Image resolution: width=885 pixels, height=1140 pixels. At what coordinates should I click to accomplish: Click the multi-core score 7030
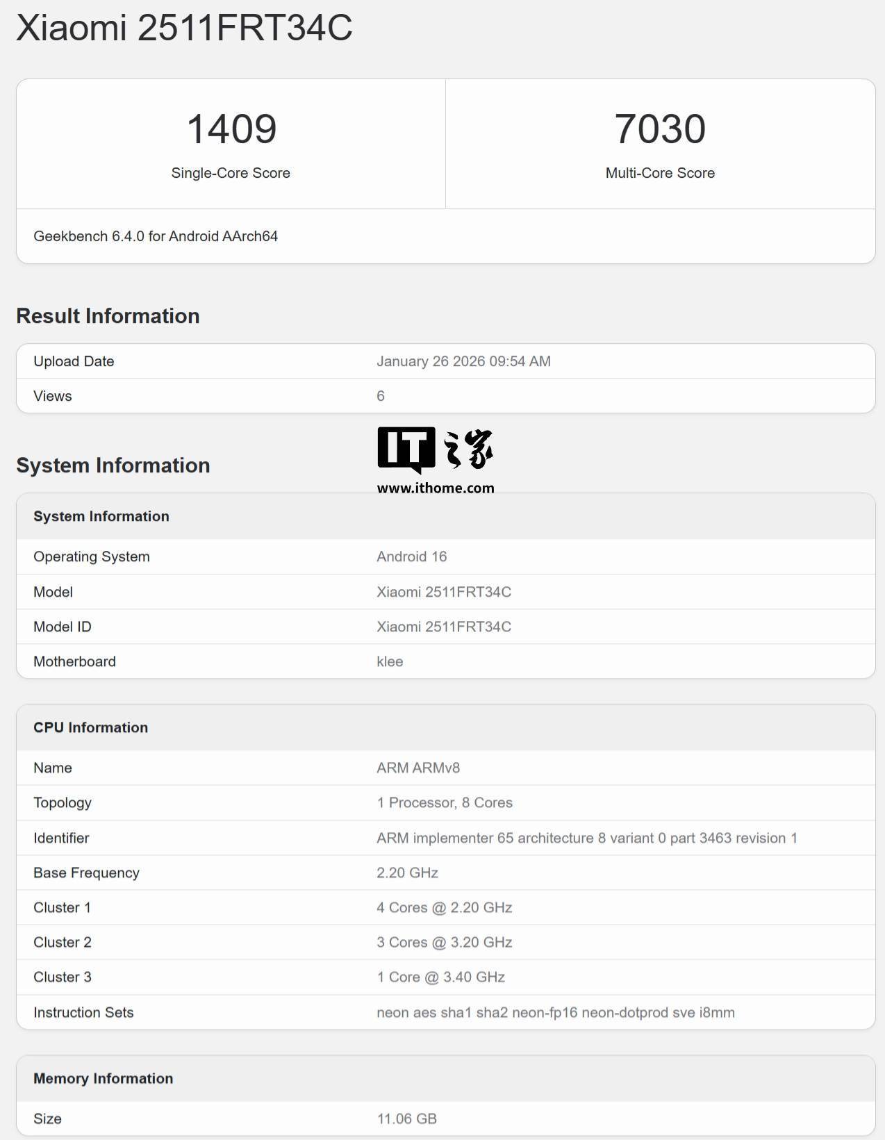click(x=660, y=129)
